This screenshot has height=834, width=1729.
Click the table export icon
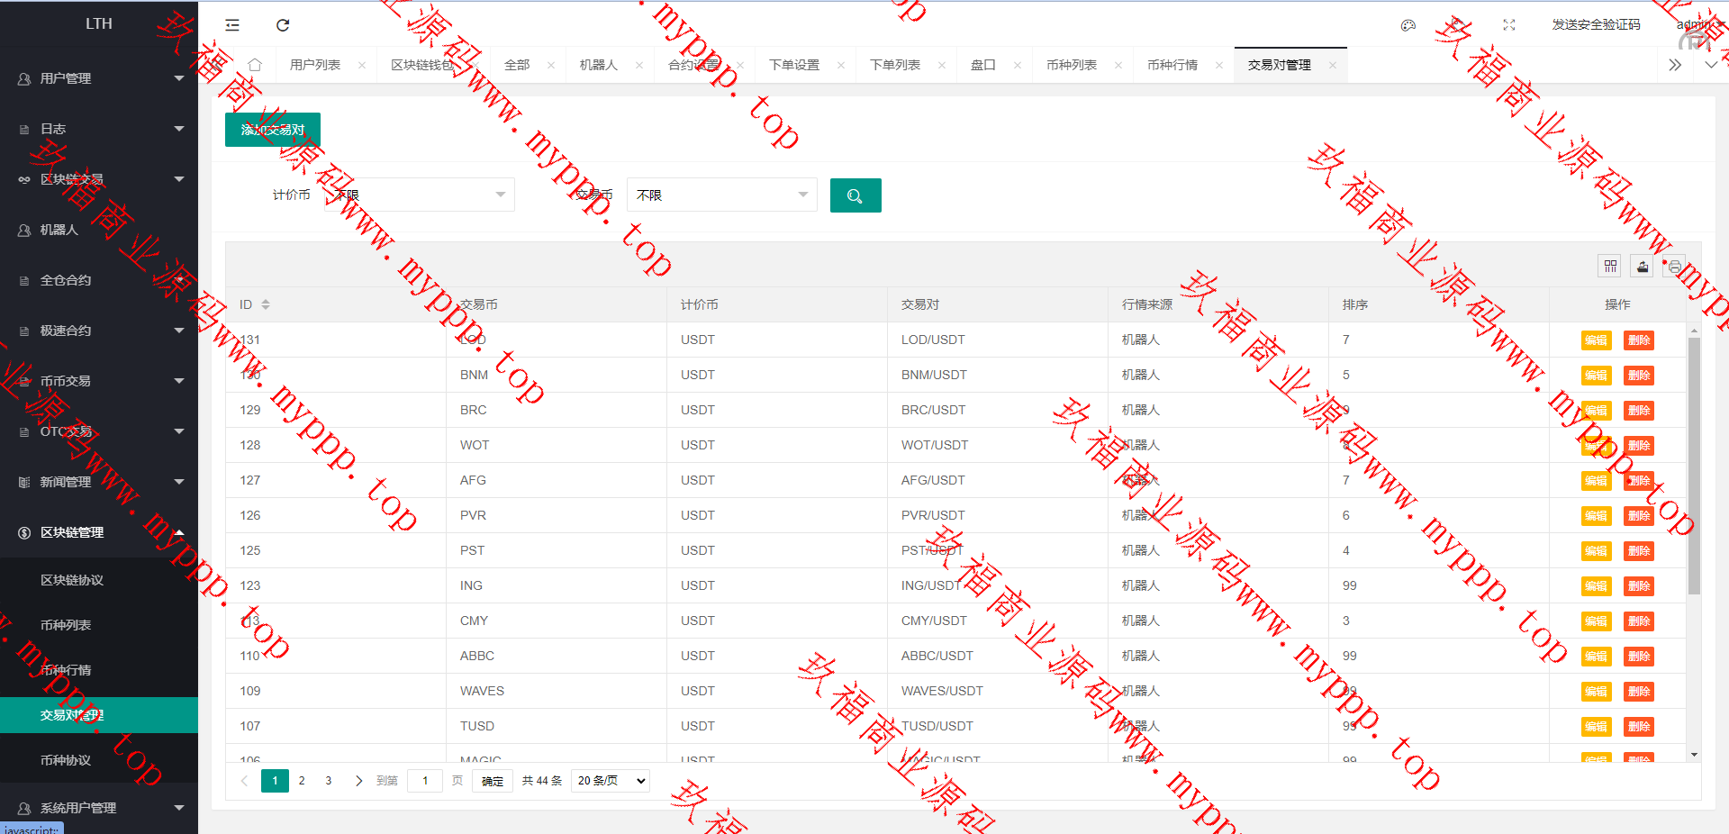click(x=1643, y=266)
